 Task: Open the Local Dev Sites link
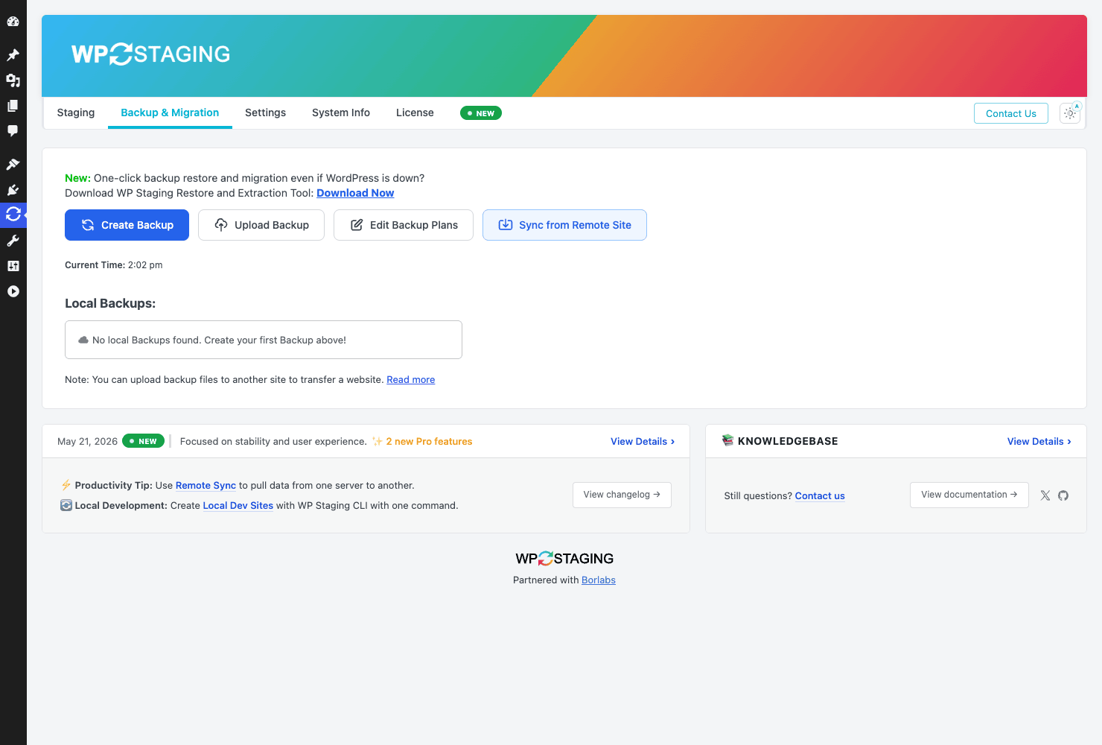pos(238,506)
